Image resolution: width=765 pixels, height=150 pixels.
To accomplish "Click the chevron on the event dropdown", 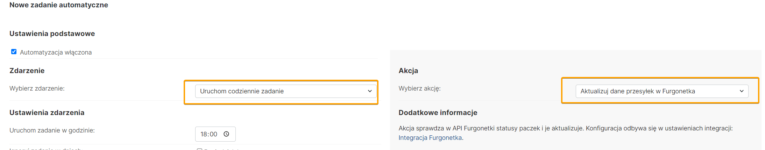I will coord(370,91).
